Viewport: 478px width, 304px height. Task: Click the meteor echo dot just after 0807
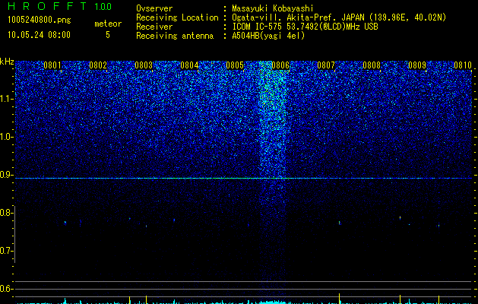[x=340, y=223]
